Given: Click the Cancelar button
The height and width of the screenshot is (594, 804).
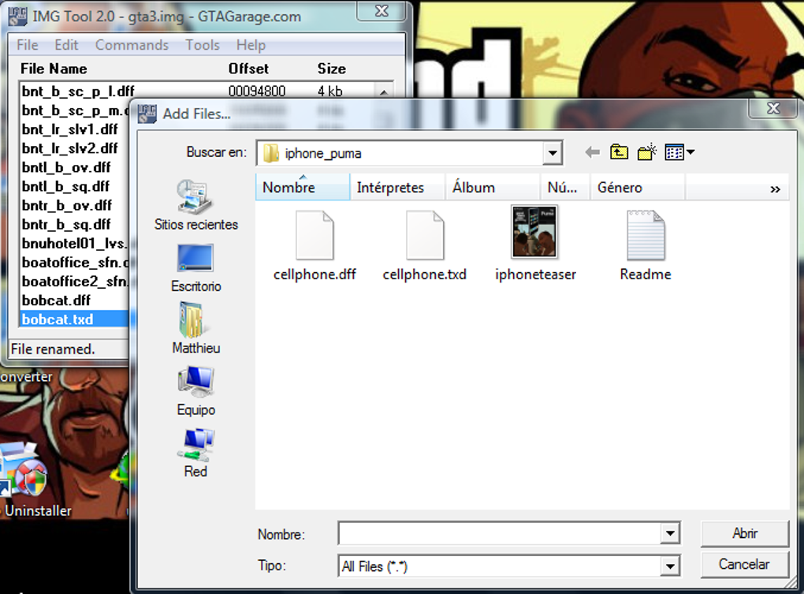Looking at the screenshot, I should [x=745, y=564].
